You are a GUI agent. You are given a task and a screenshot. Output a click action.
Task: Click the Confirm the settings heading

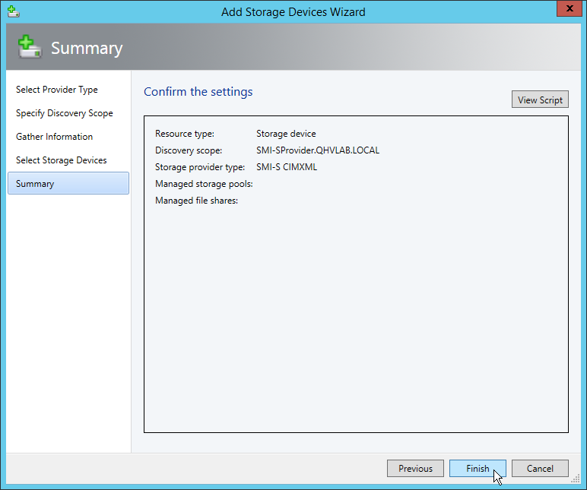(198, 92)
